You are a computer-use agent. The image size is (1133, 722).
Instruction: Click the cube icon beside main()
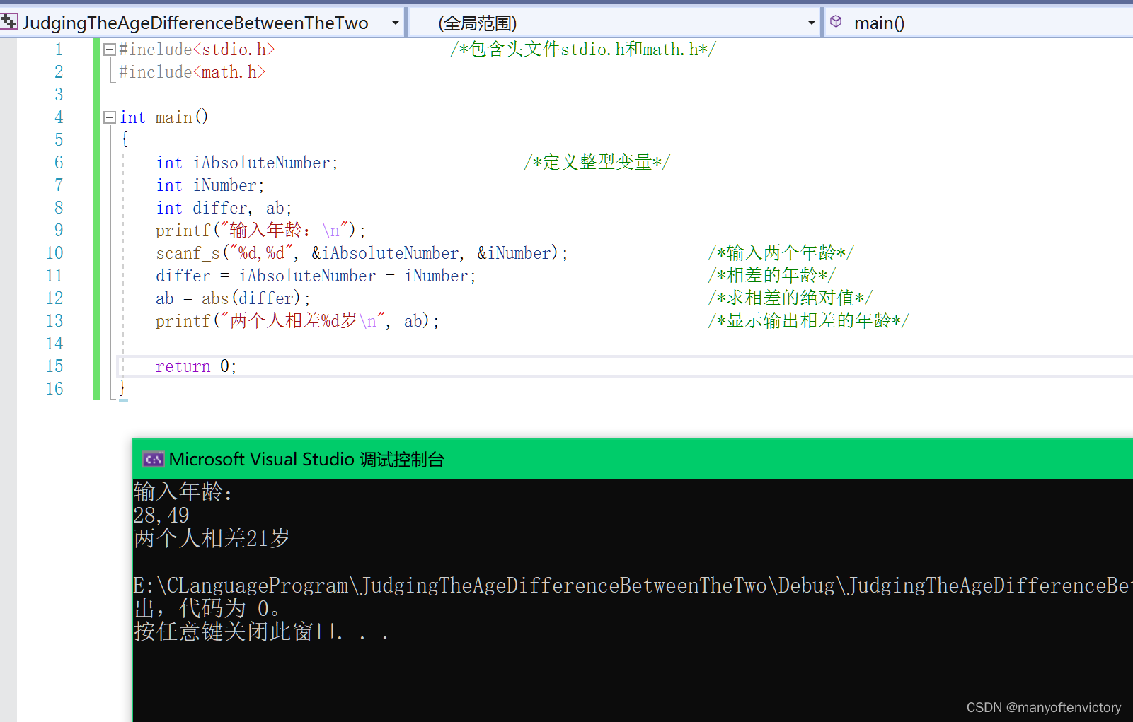(x=836, y=22)
